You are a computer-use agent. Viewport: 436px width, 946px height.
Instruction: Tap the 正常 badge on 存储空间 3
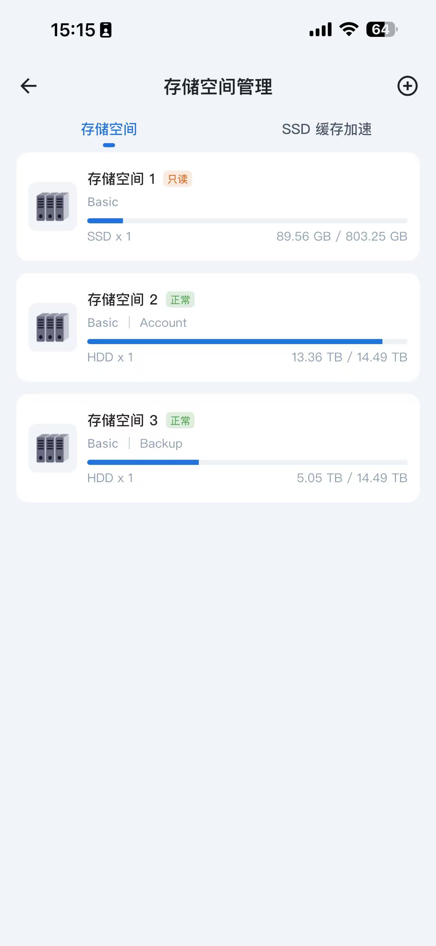pyautogui.click(x=180, y=420)
